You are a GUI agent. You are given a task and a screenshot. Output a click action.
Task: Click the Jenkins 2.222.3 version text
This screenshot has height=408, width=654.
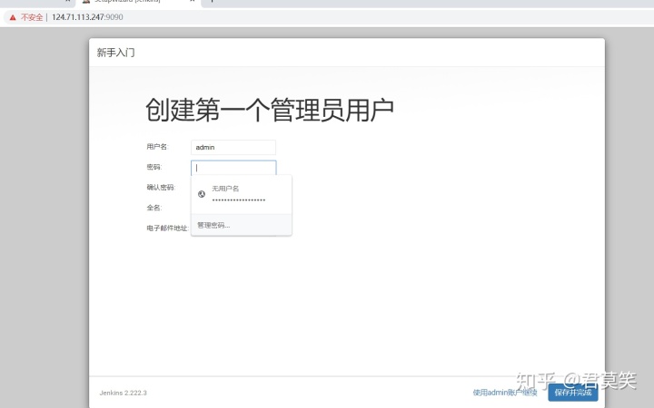tap(123, 393)
